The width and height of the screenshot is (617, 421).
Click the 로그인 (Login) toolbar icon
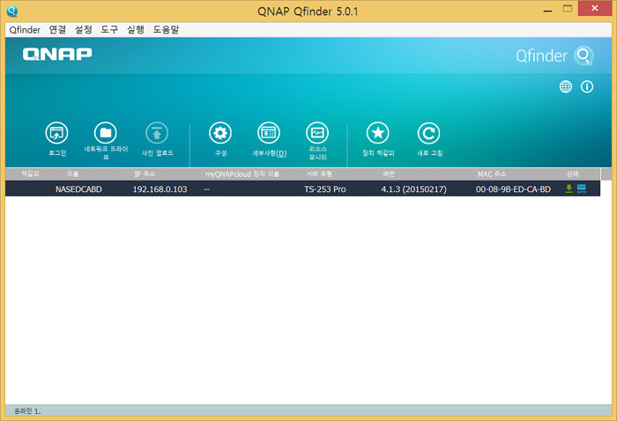tap(57, 133)
